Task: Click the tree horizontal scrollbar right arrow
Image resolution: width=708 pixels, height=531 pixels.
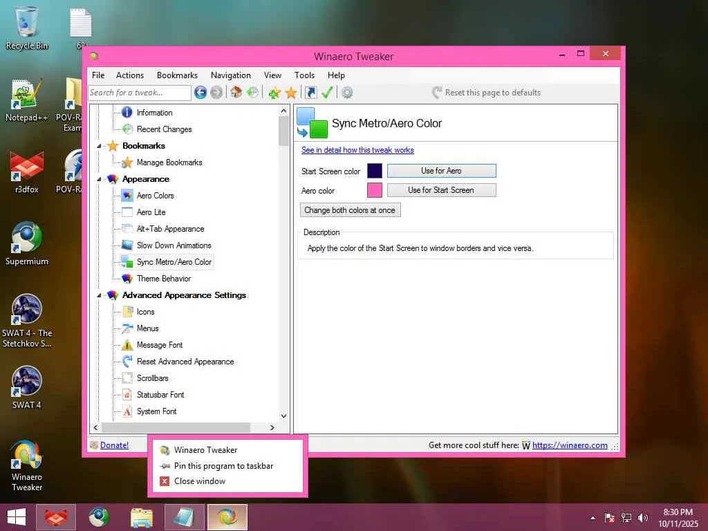Action: point(272,427)
